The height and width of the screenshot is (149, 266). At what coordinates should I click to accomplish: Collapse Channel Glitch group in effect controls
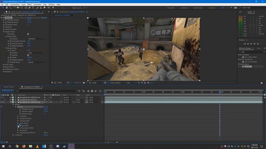pyautogui.click(x=4, y=32)
